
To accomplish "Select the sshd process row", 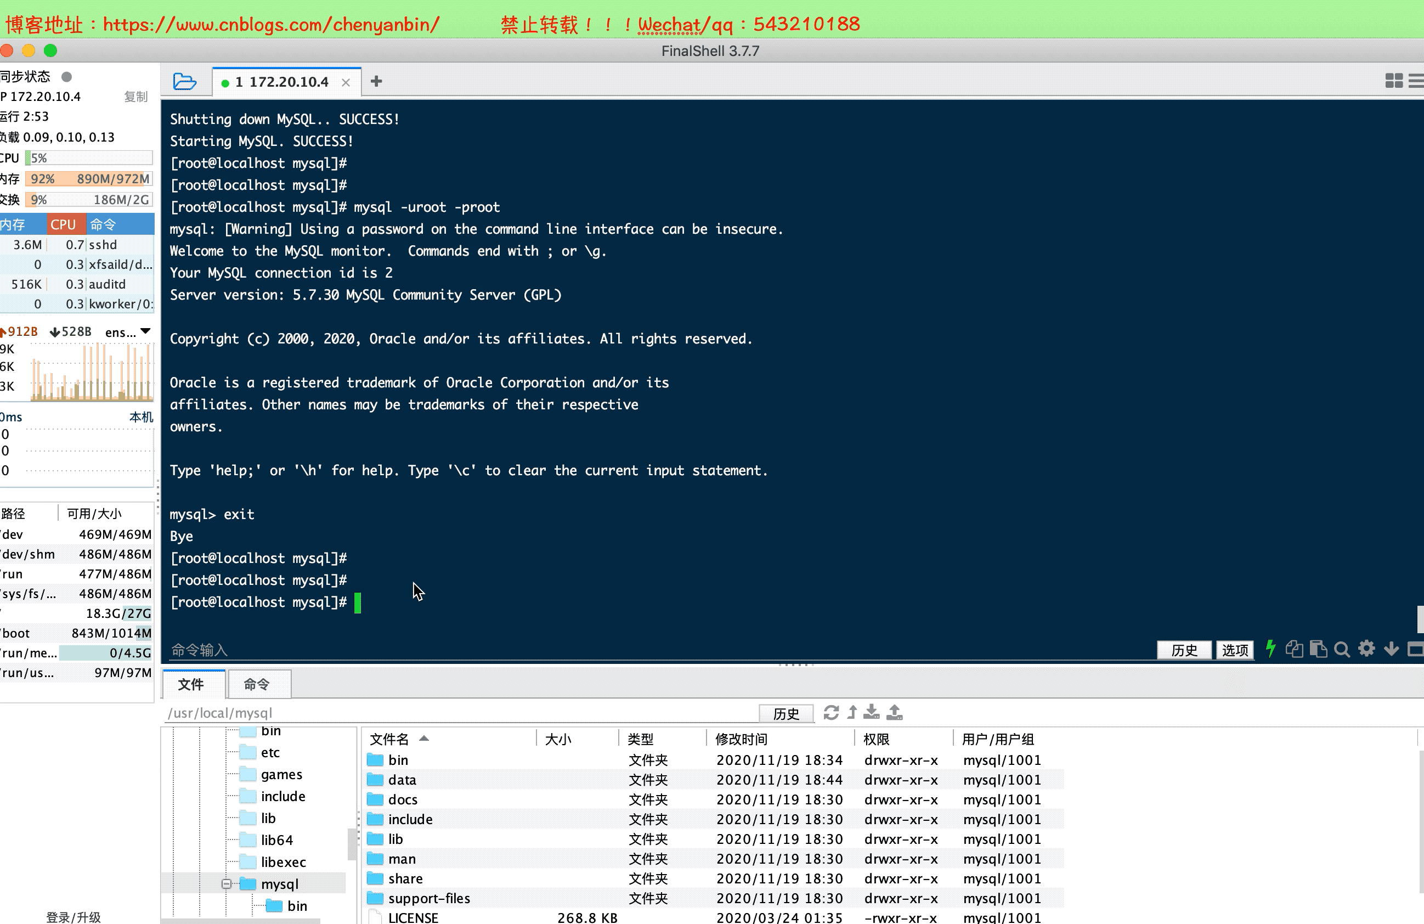I will 77,244.
